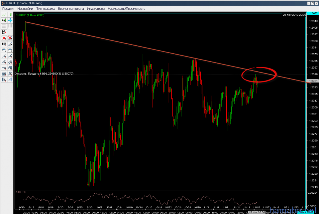This screenshot has width=319, height=214.
Task: Click the red descending trendline on chart
Action: [x=133, y=44]
